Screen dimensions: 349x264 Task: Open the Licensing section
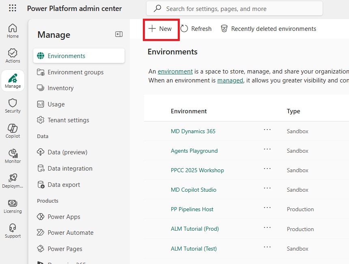pyautogui.click(x=13, y=206)
